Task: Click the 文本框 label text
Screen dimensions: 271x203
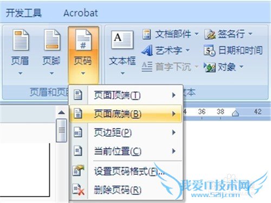Action: (x=122, y=61)
